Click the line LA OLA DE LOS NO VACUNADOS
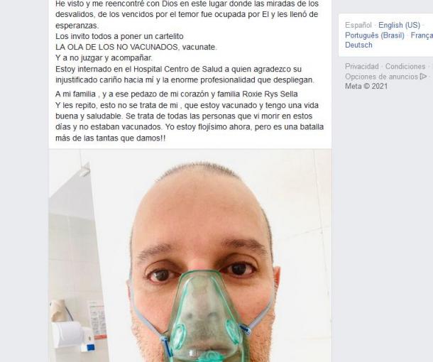This screenshot has height=362, width=433. [x=136, y=48]
